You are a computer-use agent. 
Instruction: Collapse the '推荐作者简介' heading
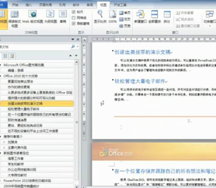1,137
